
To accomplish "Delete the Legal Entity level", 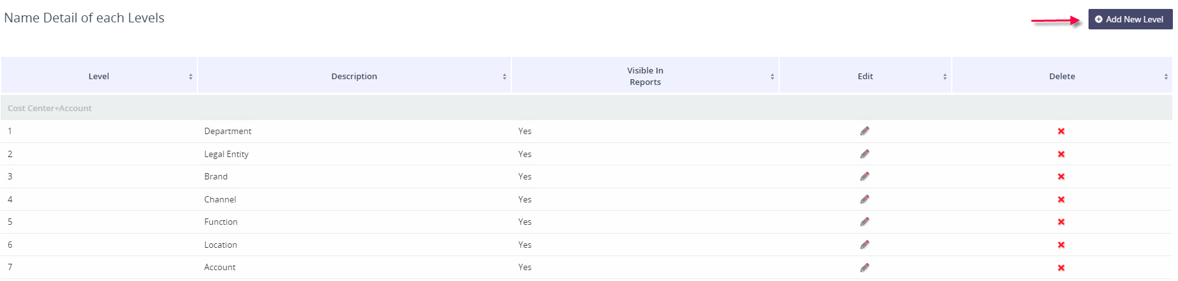I will 1061,155.
